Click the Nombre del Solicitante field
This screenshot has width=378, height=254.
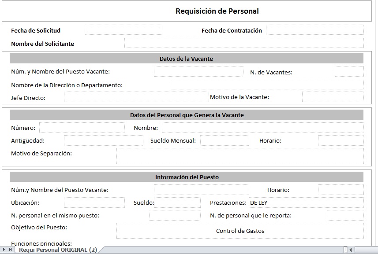point(244,43)
